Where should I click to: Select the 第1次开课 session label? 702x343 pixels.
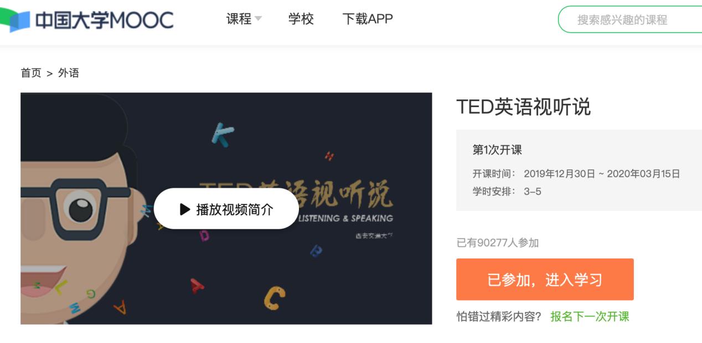497,150
